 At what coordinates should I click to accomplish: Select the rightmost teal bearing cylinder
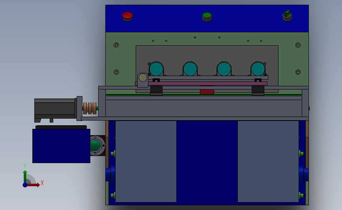point(258,69)
